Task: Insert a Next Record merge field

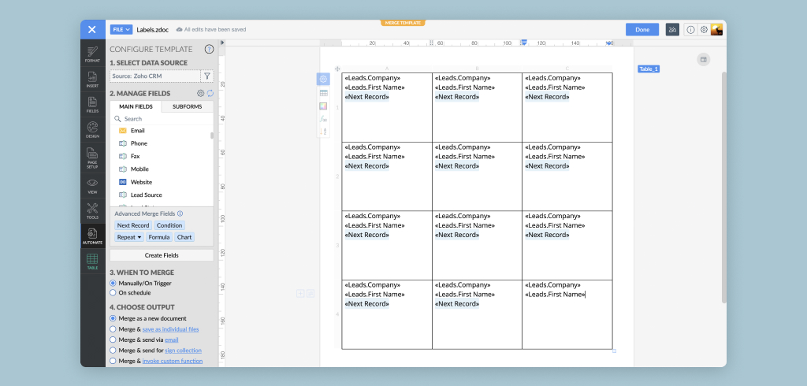Action: point(132,225)
